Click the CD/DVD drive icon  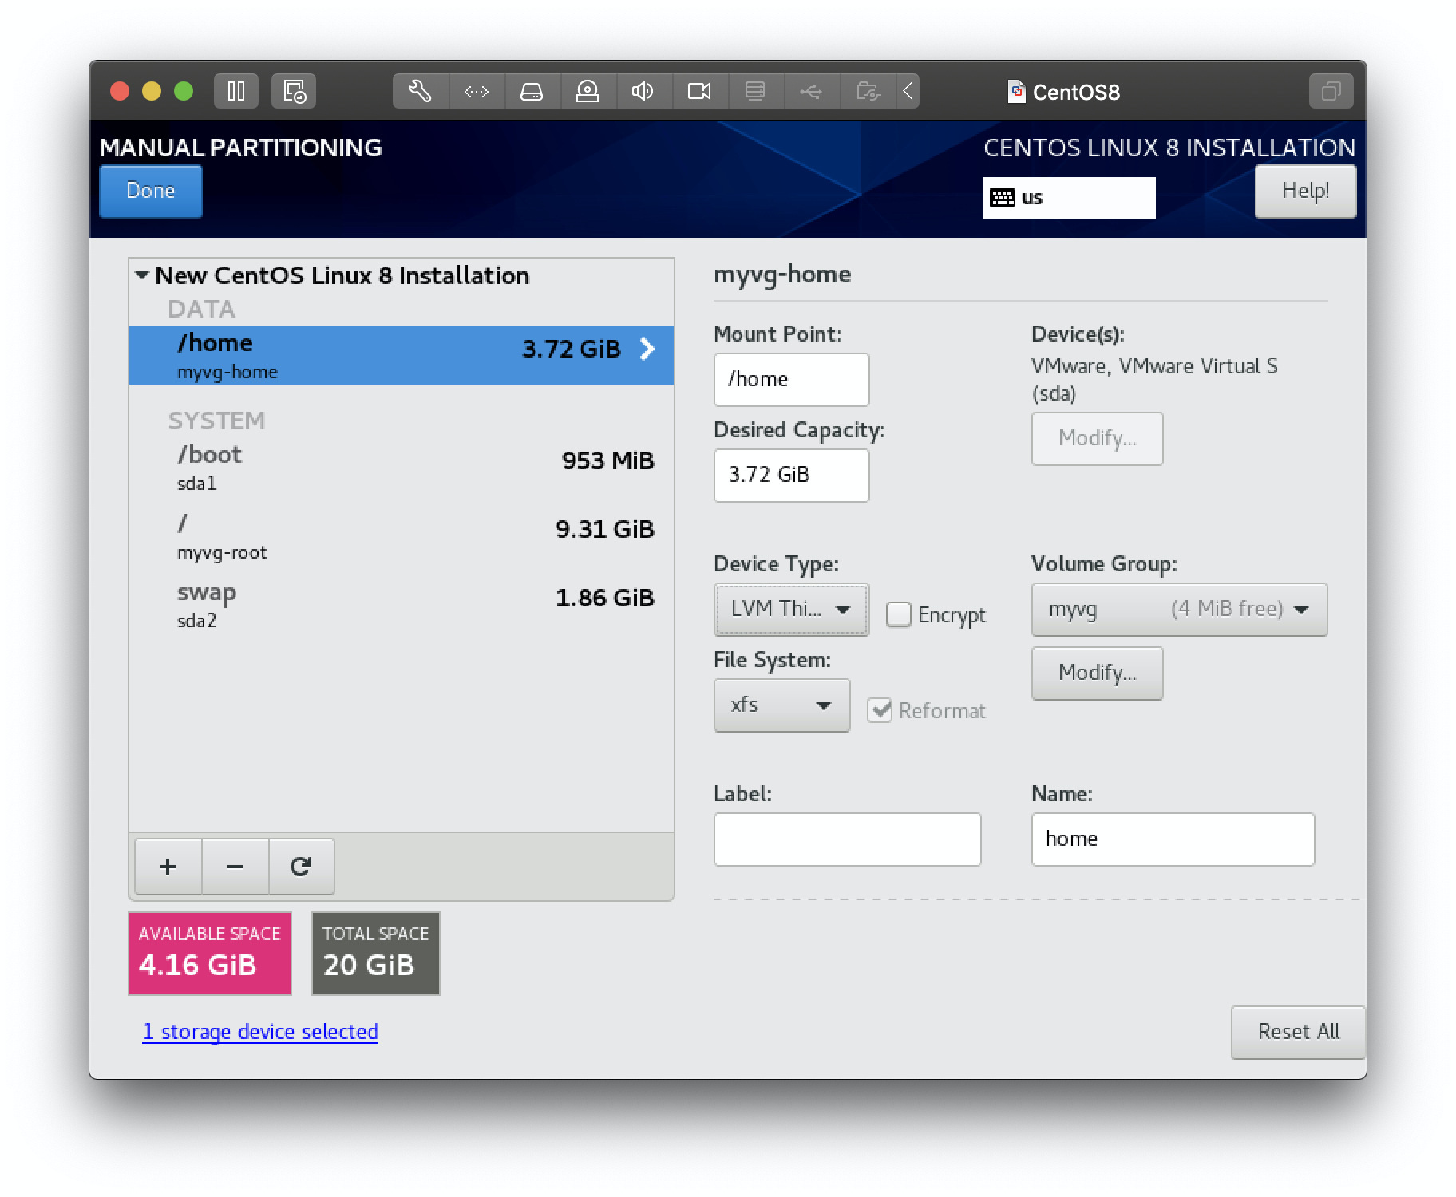[x=588, y=91]
